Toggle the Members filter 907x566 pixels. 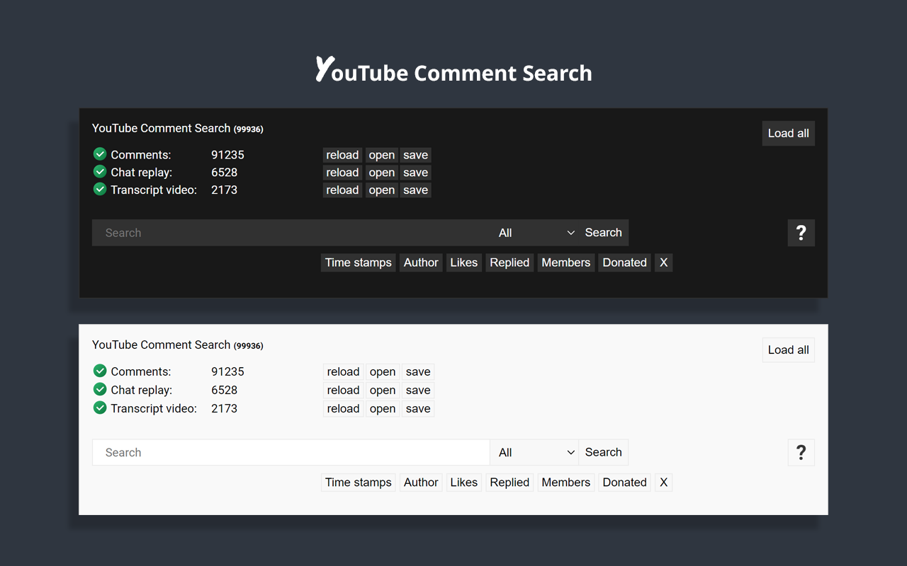[x=565, y=262]
